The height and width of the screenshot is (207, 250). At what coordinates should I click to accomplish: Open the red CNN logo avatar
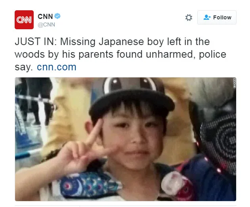coord(24,20)
